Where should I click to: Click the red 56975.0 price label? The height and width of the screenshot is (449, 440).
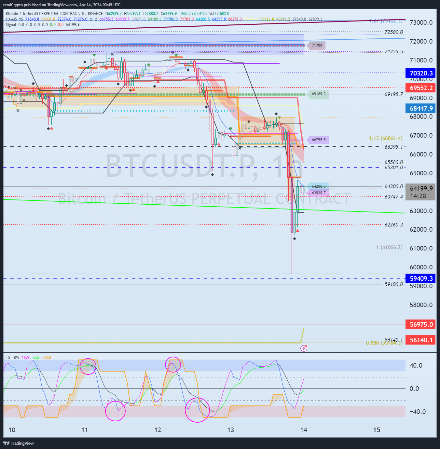pos(421,324)
